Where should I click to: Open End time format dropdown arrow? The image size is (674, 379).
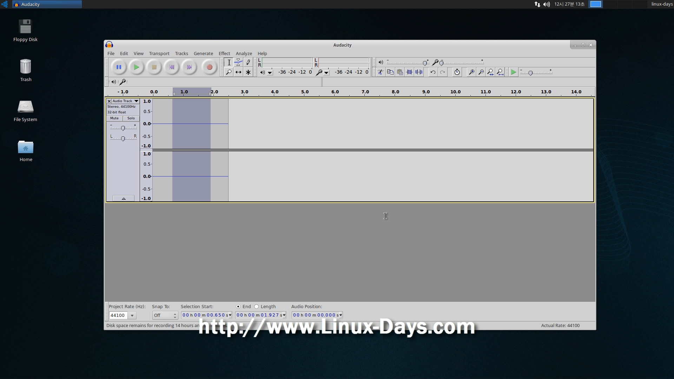tap(284, 315)
